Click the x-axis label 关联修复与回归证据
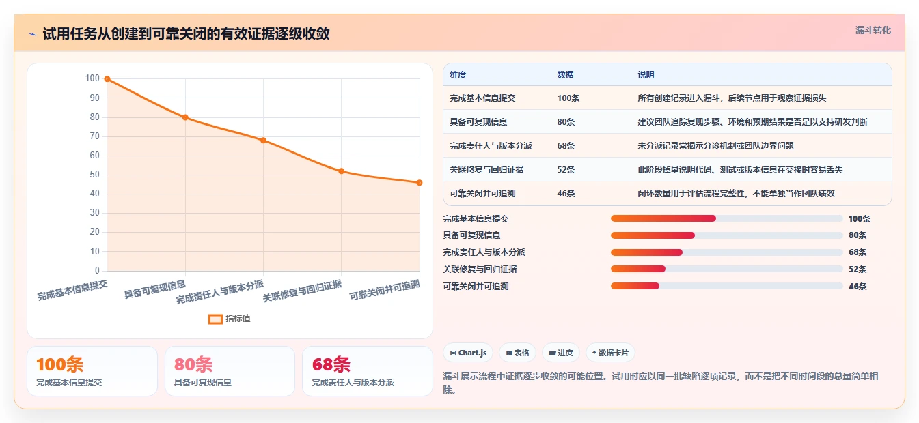 click(x=303, y=291)
